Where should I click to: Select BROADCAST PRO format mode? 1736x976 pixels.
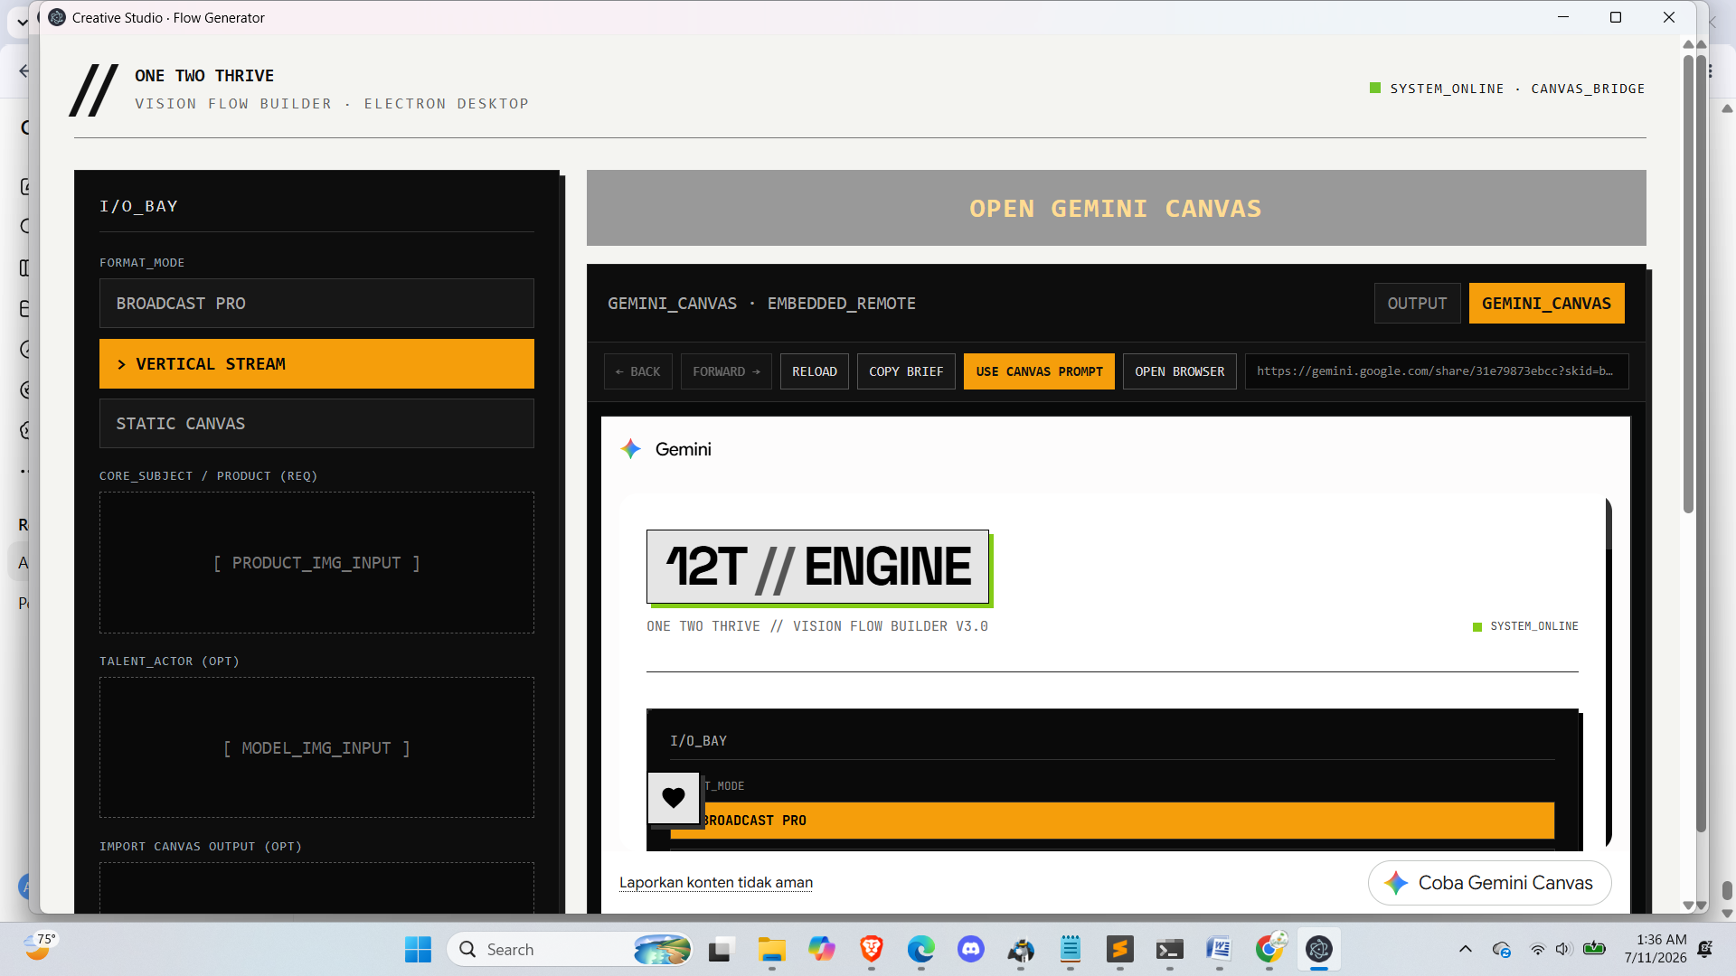click(316, 304)
